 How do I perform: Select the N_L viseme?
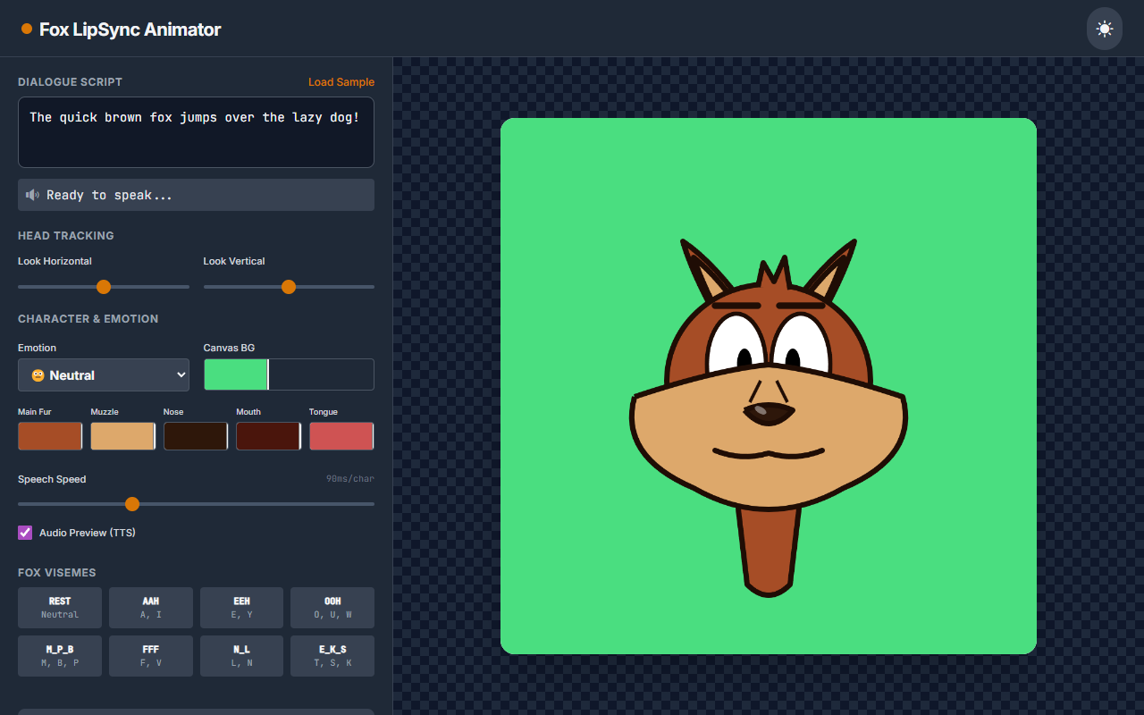241,656
